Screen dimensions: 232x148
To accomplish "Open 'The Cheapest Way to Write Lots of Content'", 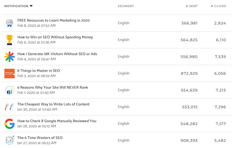I will 53,104.
